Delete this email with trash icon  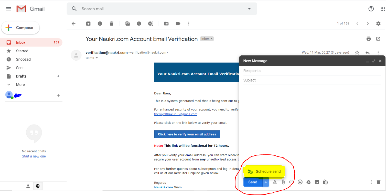pos(111,23)
